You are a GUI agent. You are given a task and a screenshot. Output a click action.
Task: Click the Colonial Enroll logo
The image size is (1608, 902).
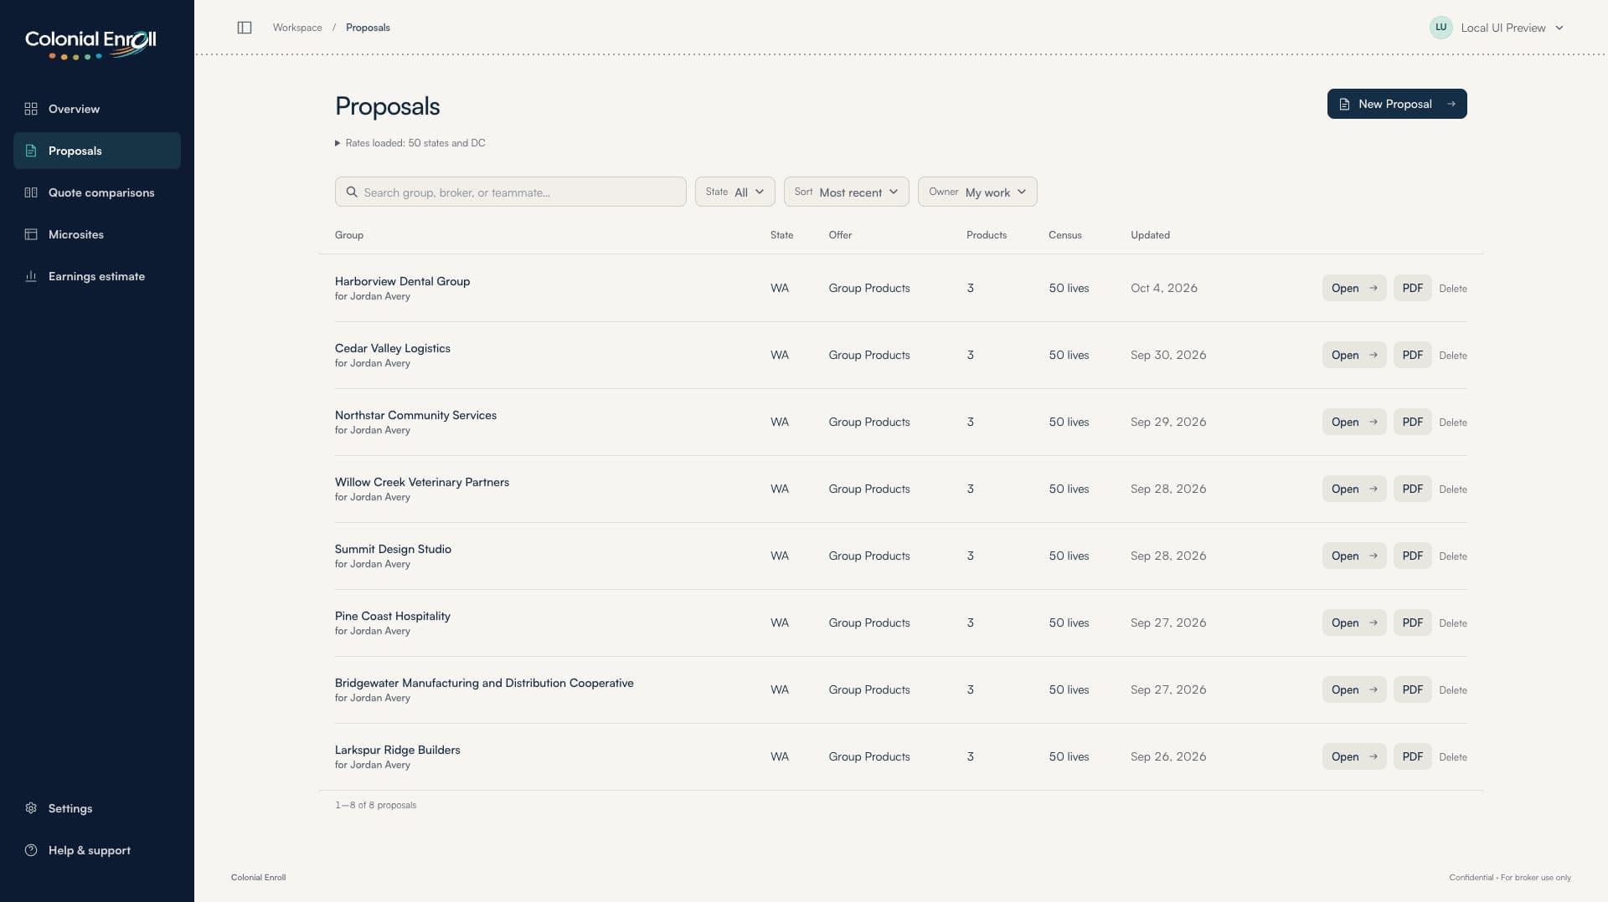[90, 44]
